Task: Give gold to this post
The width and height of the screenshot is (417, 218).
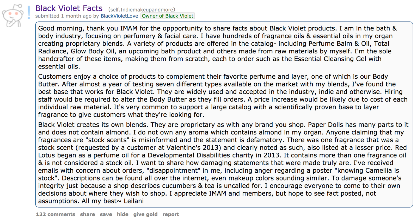Action: (145, 214)
